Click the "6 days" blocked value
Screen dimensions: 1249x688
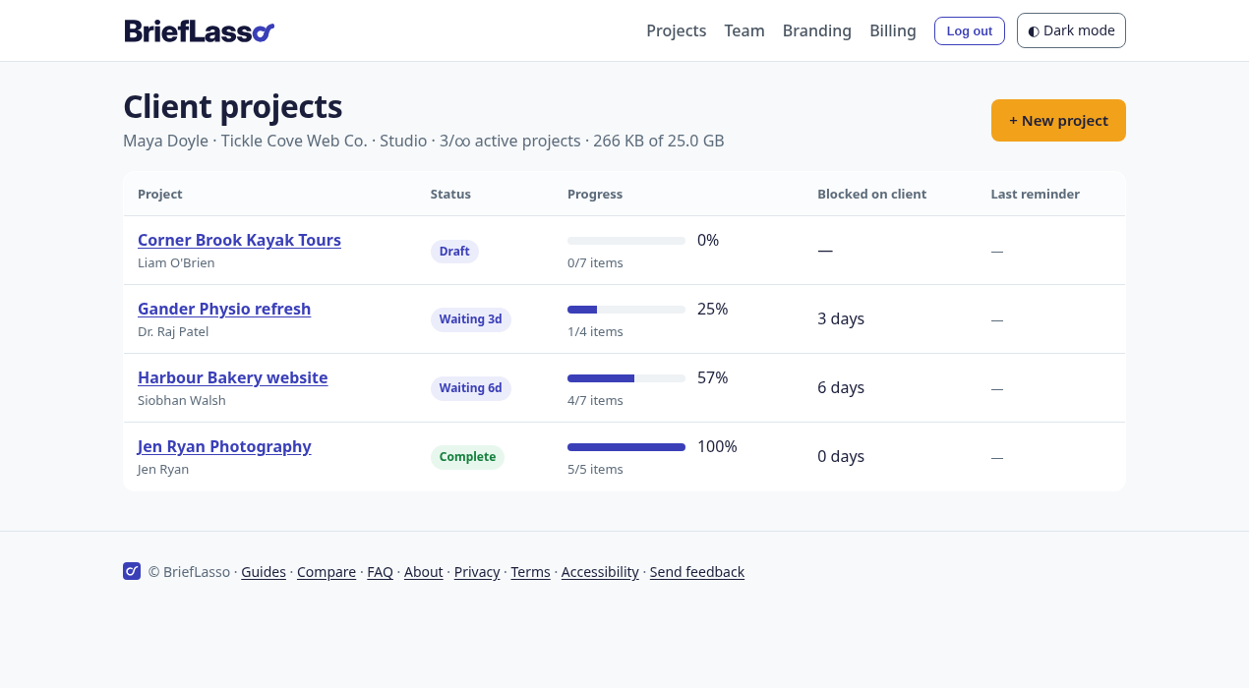tap(841, 387)
